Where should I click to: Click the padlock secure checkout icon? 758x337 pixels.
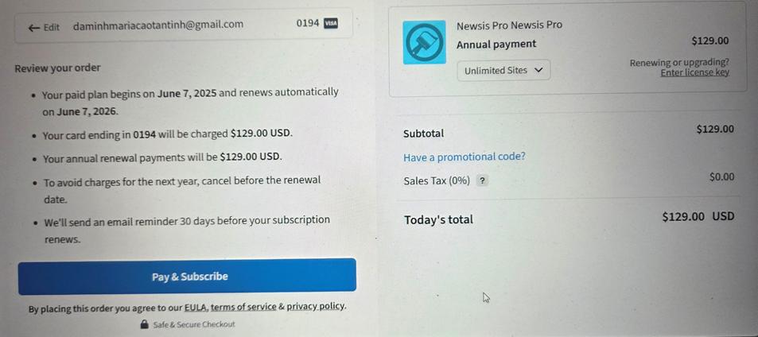click(144, 324)
